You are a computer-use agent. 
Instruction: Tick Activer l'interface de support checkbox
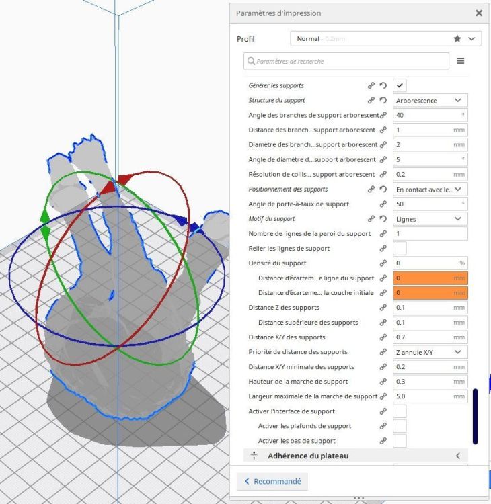point(400,411)
